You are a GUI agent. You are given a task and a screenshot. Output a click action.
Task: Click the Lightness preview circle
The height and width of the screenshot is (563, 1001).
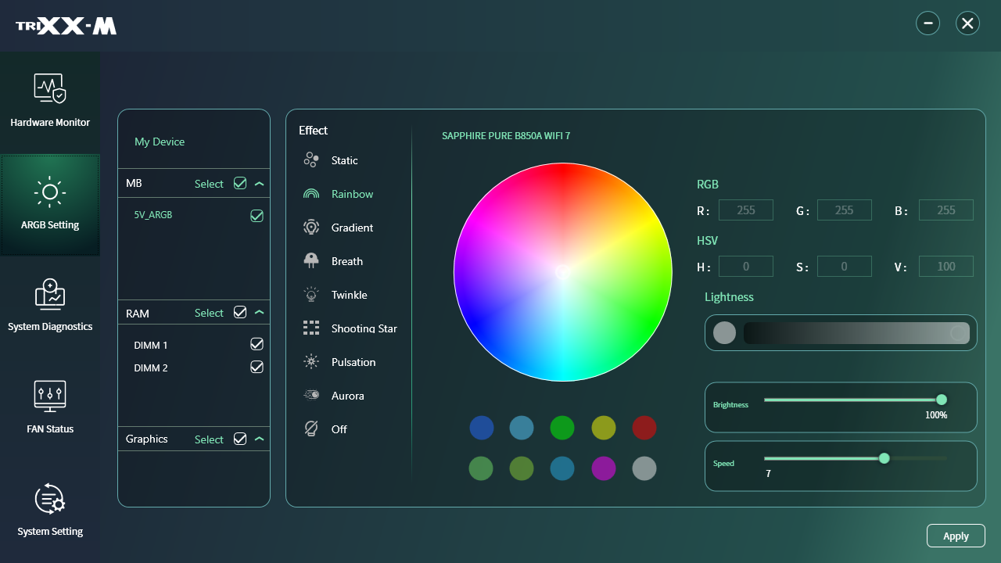coord(725,333)
